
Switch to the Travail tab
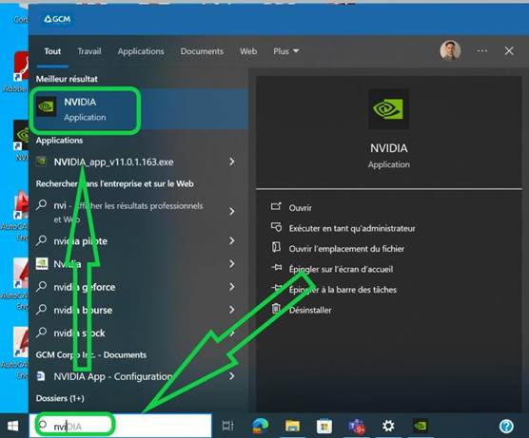pyautogui.click(x=89, y=51)
